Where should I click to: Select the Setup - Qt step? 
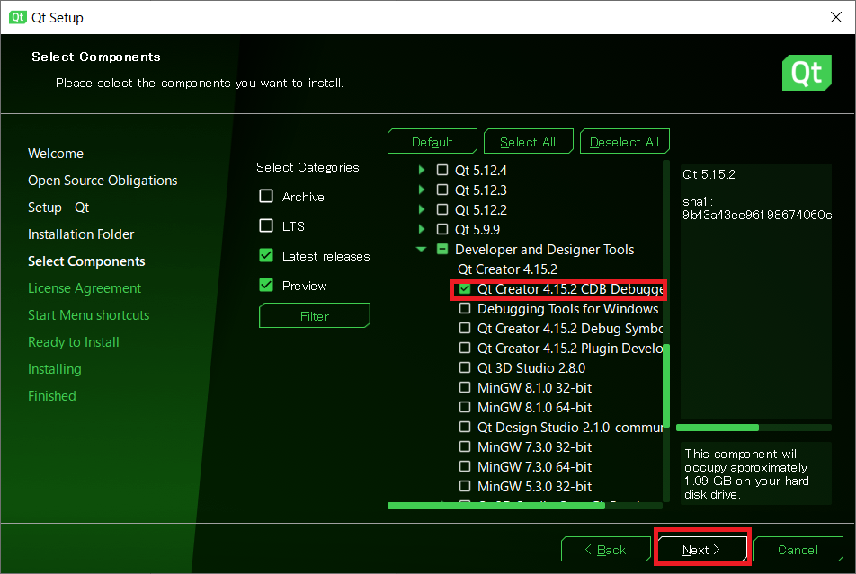58,208
